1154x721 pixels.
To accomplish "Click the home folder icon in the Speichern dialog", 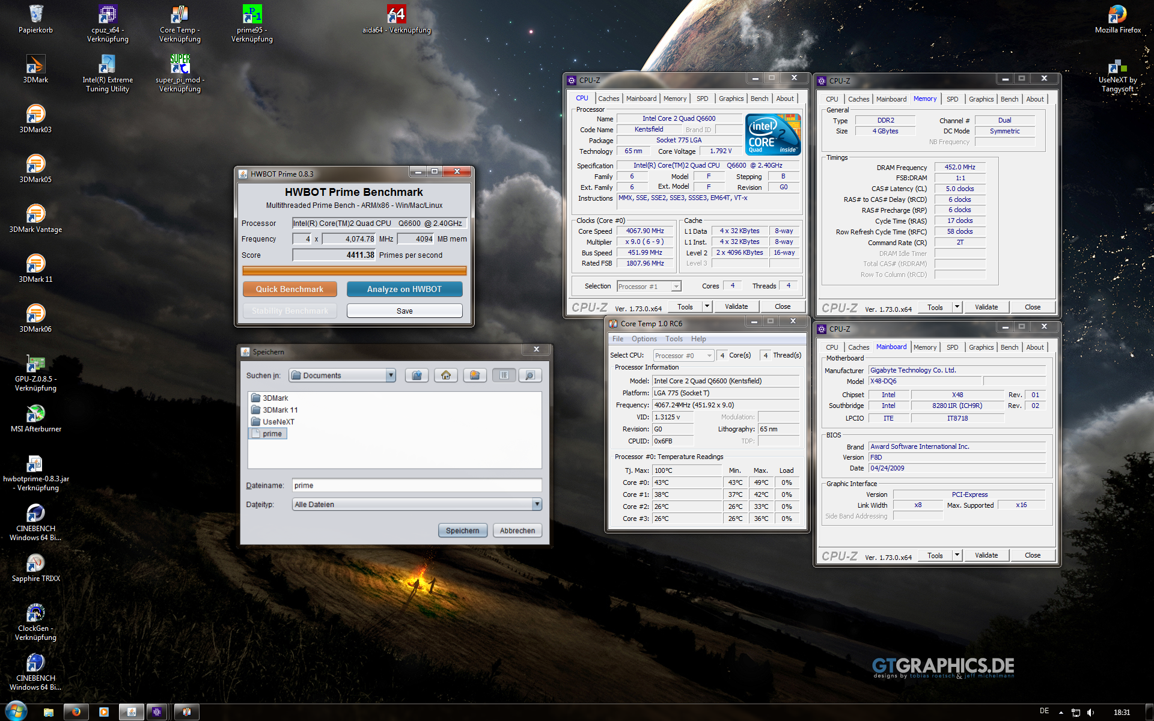I will pos(445,376).
